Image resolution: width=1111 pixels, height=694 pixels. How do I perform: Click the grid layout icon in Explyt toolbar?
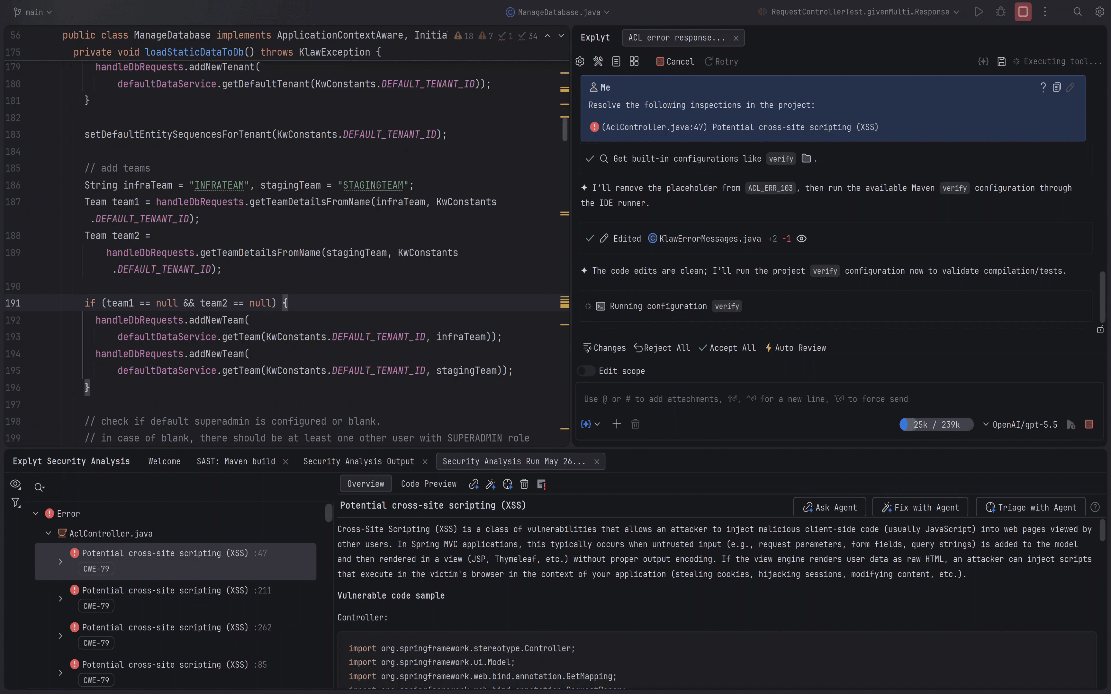click(x=634, y=61)
